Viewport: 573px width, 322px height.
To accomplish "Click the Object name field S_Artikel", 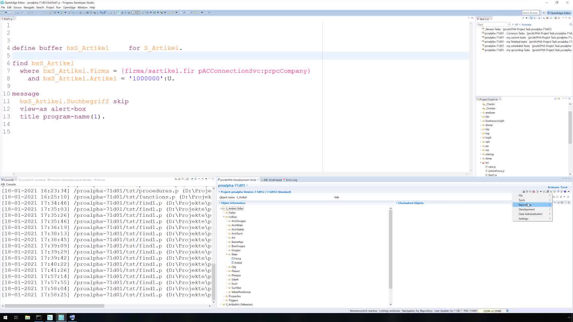I will coord(284,197).
